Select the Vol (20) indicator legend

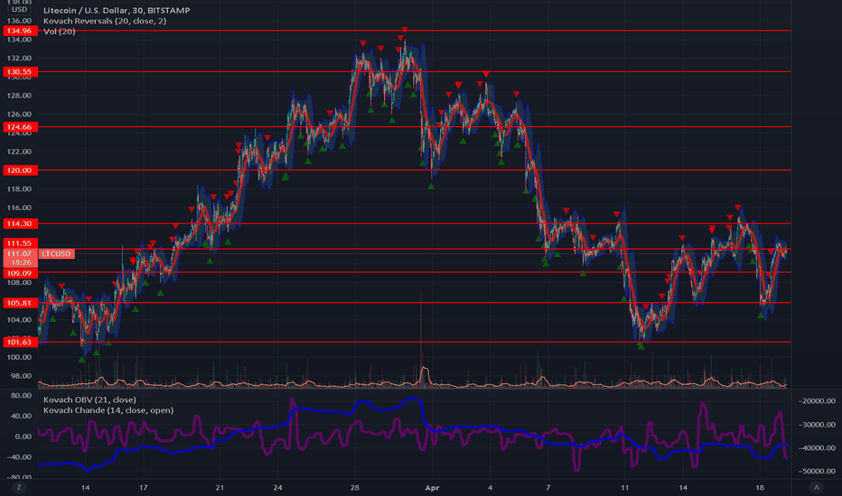pyautogui.click(x=59, y=32)
